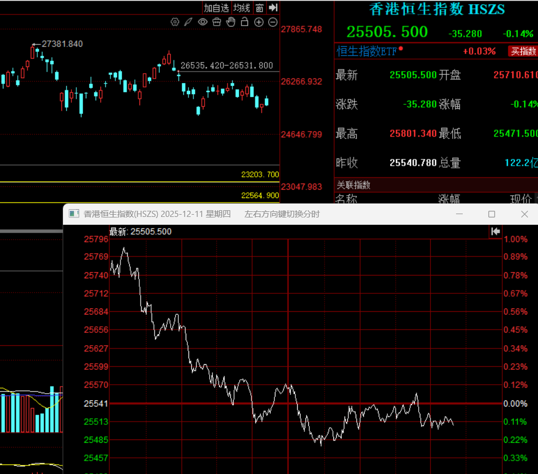Select the hand pan tool
The width and height of the screenshot is (538, 474).
point(231,22)
